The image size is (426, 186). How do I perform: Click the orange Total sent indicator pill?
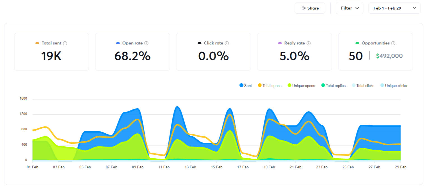coord(37,43)
